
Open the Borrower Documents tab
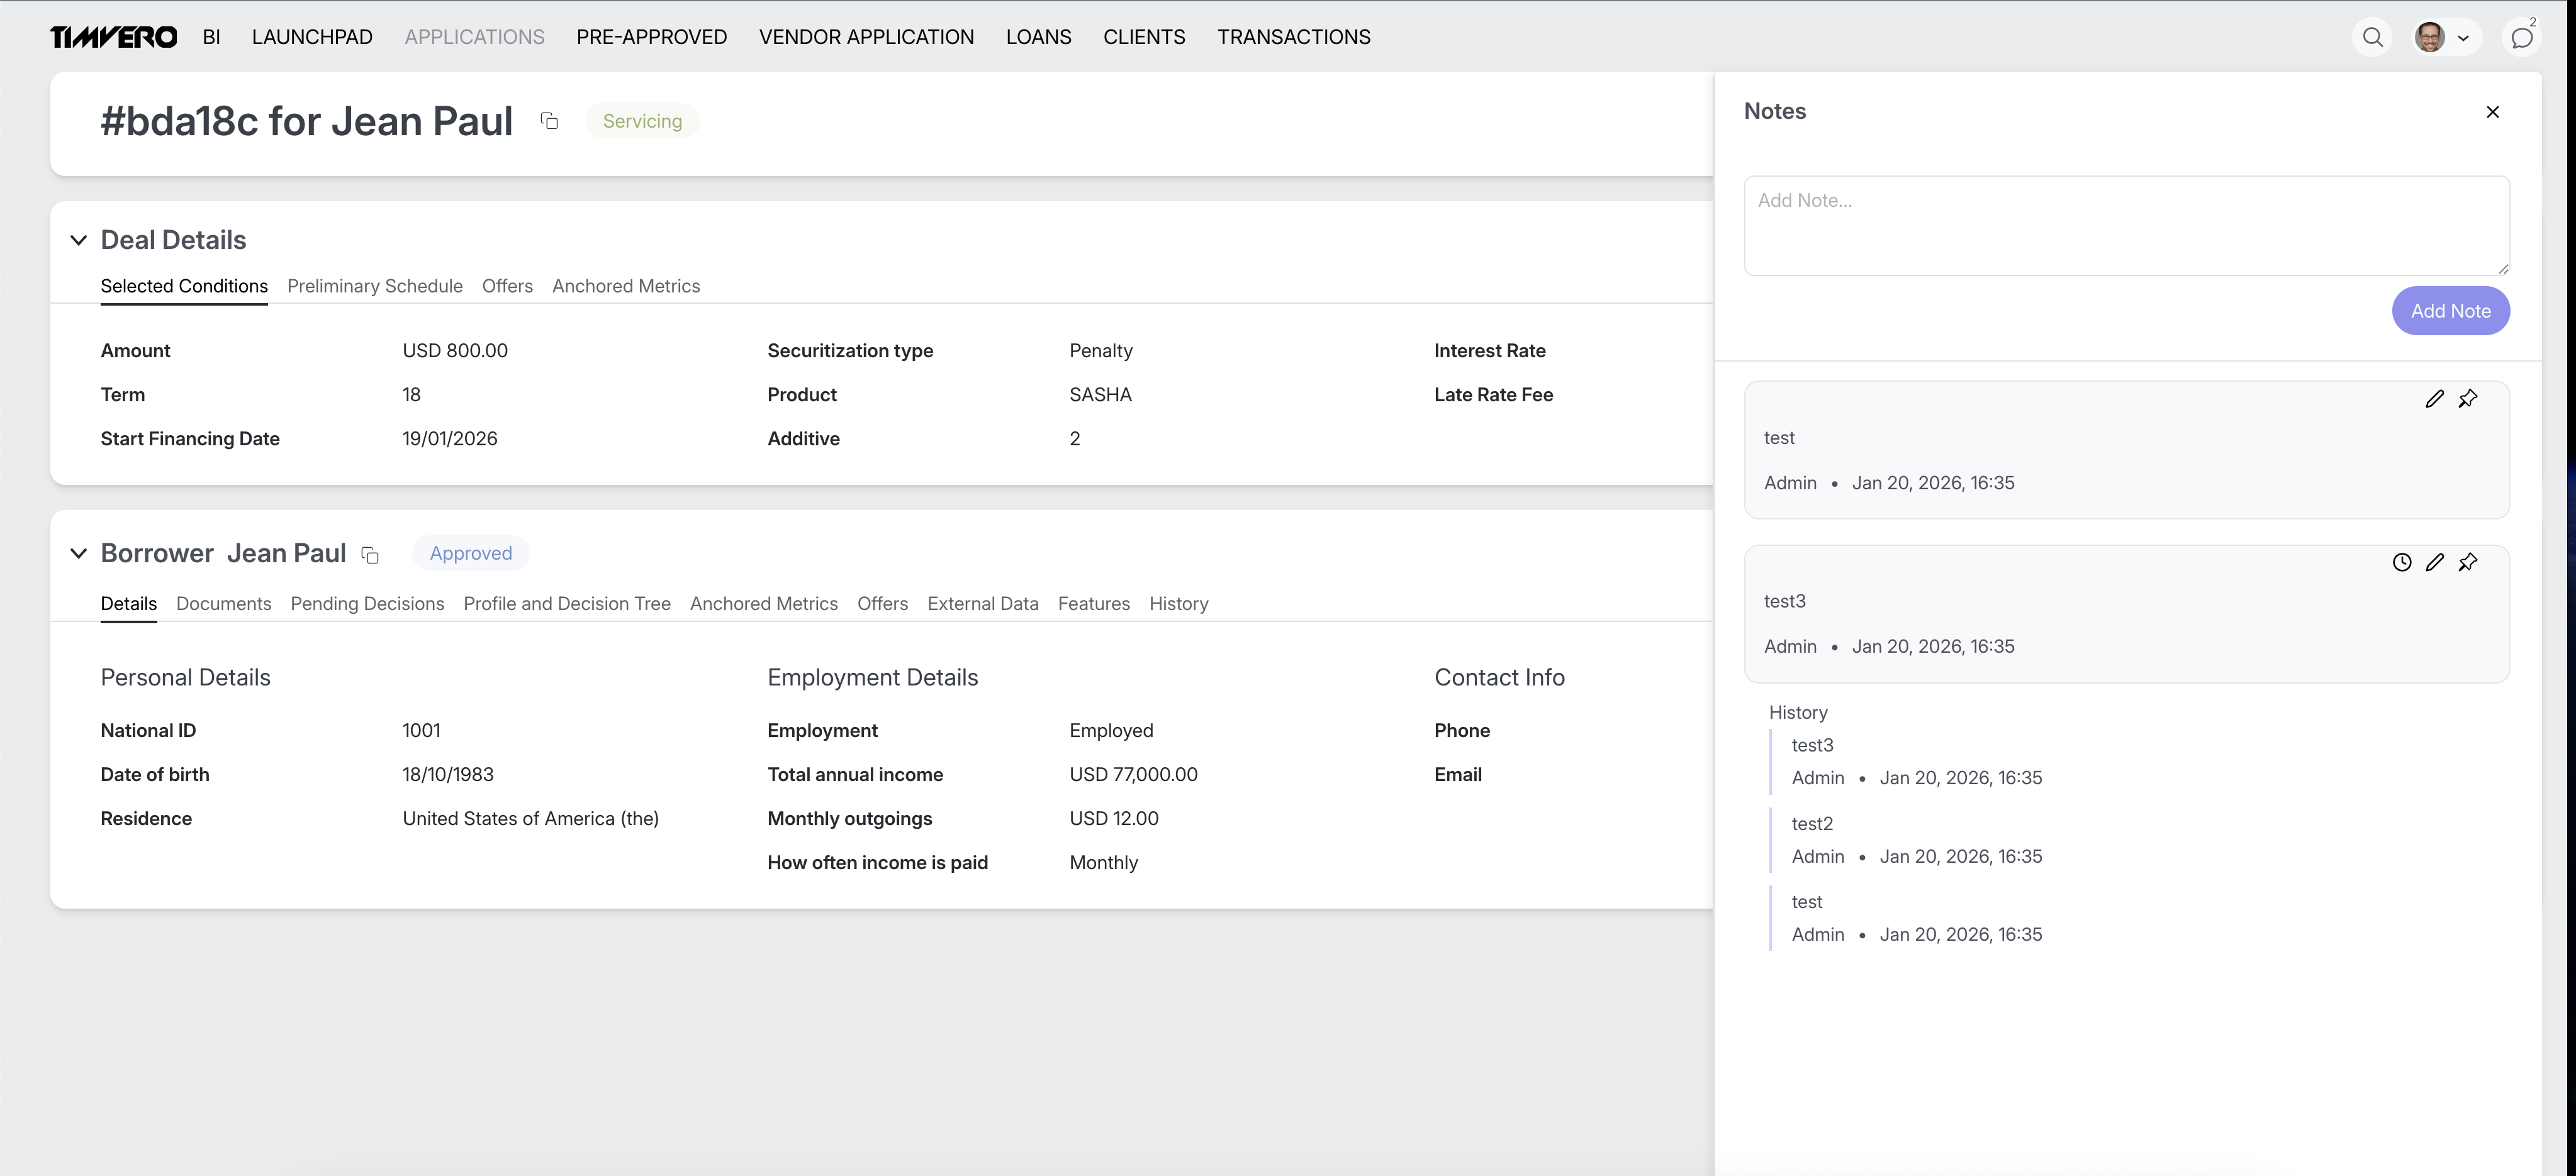[x=223, y=604]
